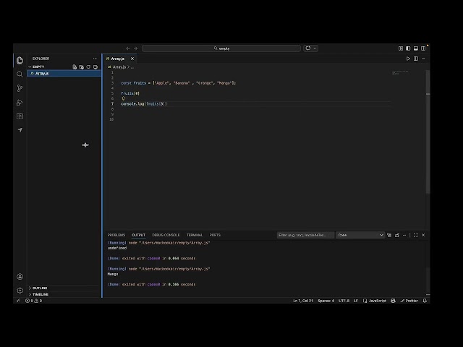The height and width of the screenshot is (347, 463).
Task: Change Spaces: 4 indentation setting
Action: 326,301
